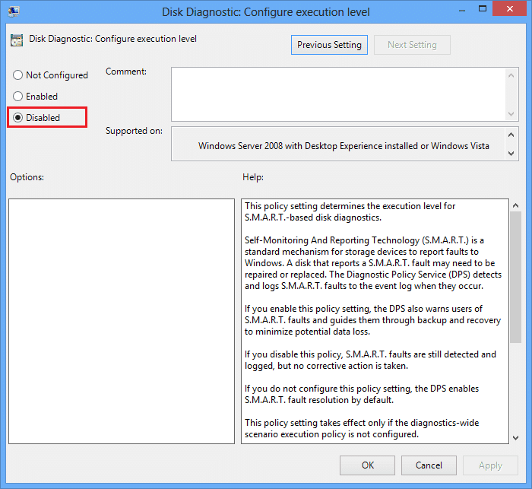
Task: Click inside the Comment text box
Action: click(x=339, y=94)
